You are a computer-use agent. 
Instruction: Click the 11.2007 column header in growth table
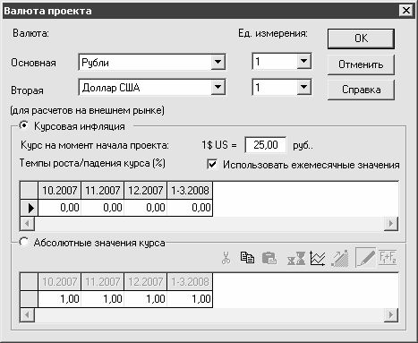[103, 190]
